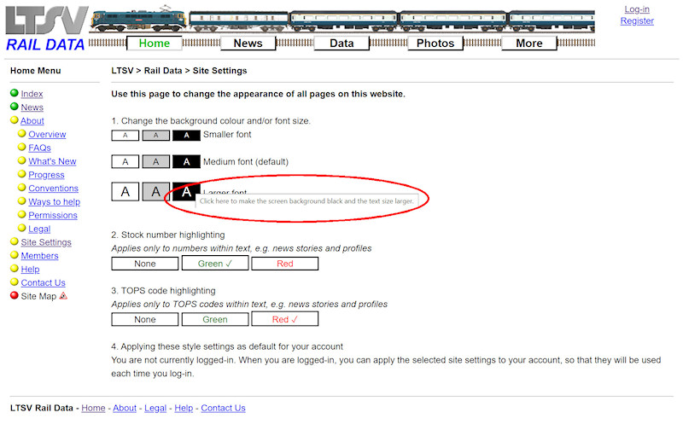
Task: Click the locomotive train banner image
Action: pos(341,22)
